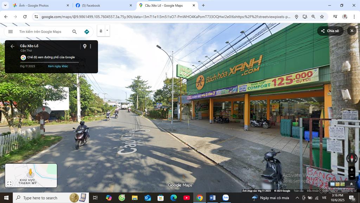The image size is (360, 203).
Task: Click the Chia sẻ share button
Action: point(330,31)
